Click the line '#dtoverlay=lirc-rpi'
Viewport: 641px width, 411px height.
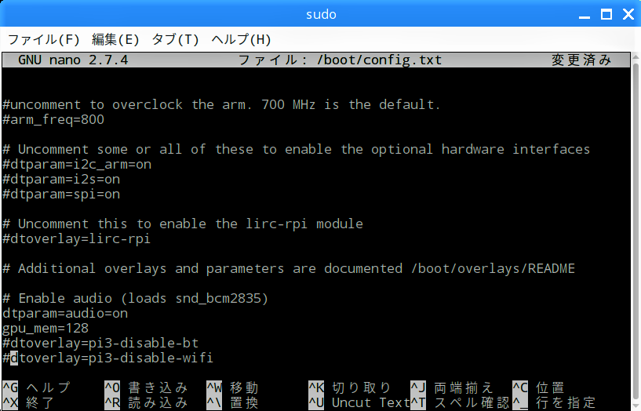[76, 238]
